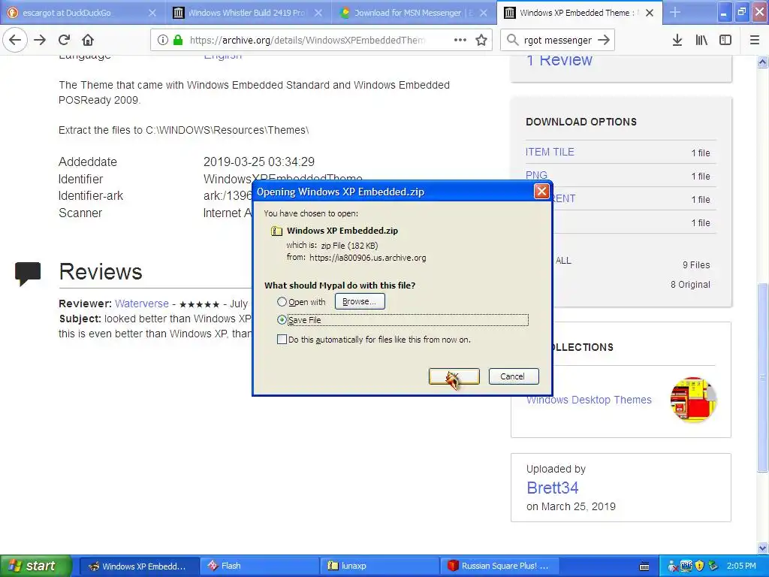Click the Reviews speech bubble icon
The image size is (769, 577).
pyautogui.click(x=28, y=273)
